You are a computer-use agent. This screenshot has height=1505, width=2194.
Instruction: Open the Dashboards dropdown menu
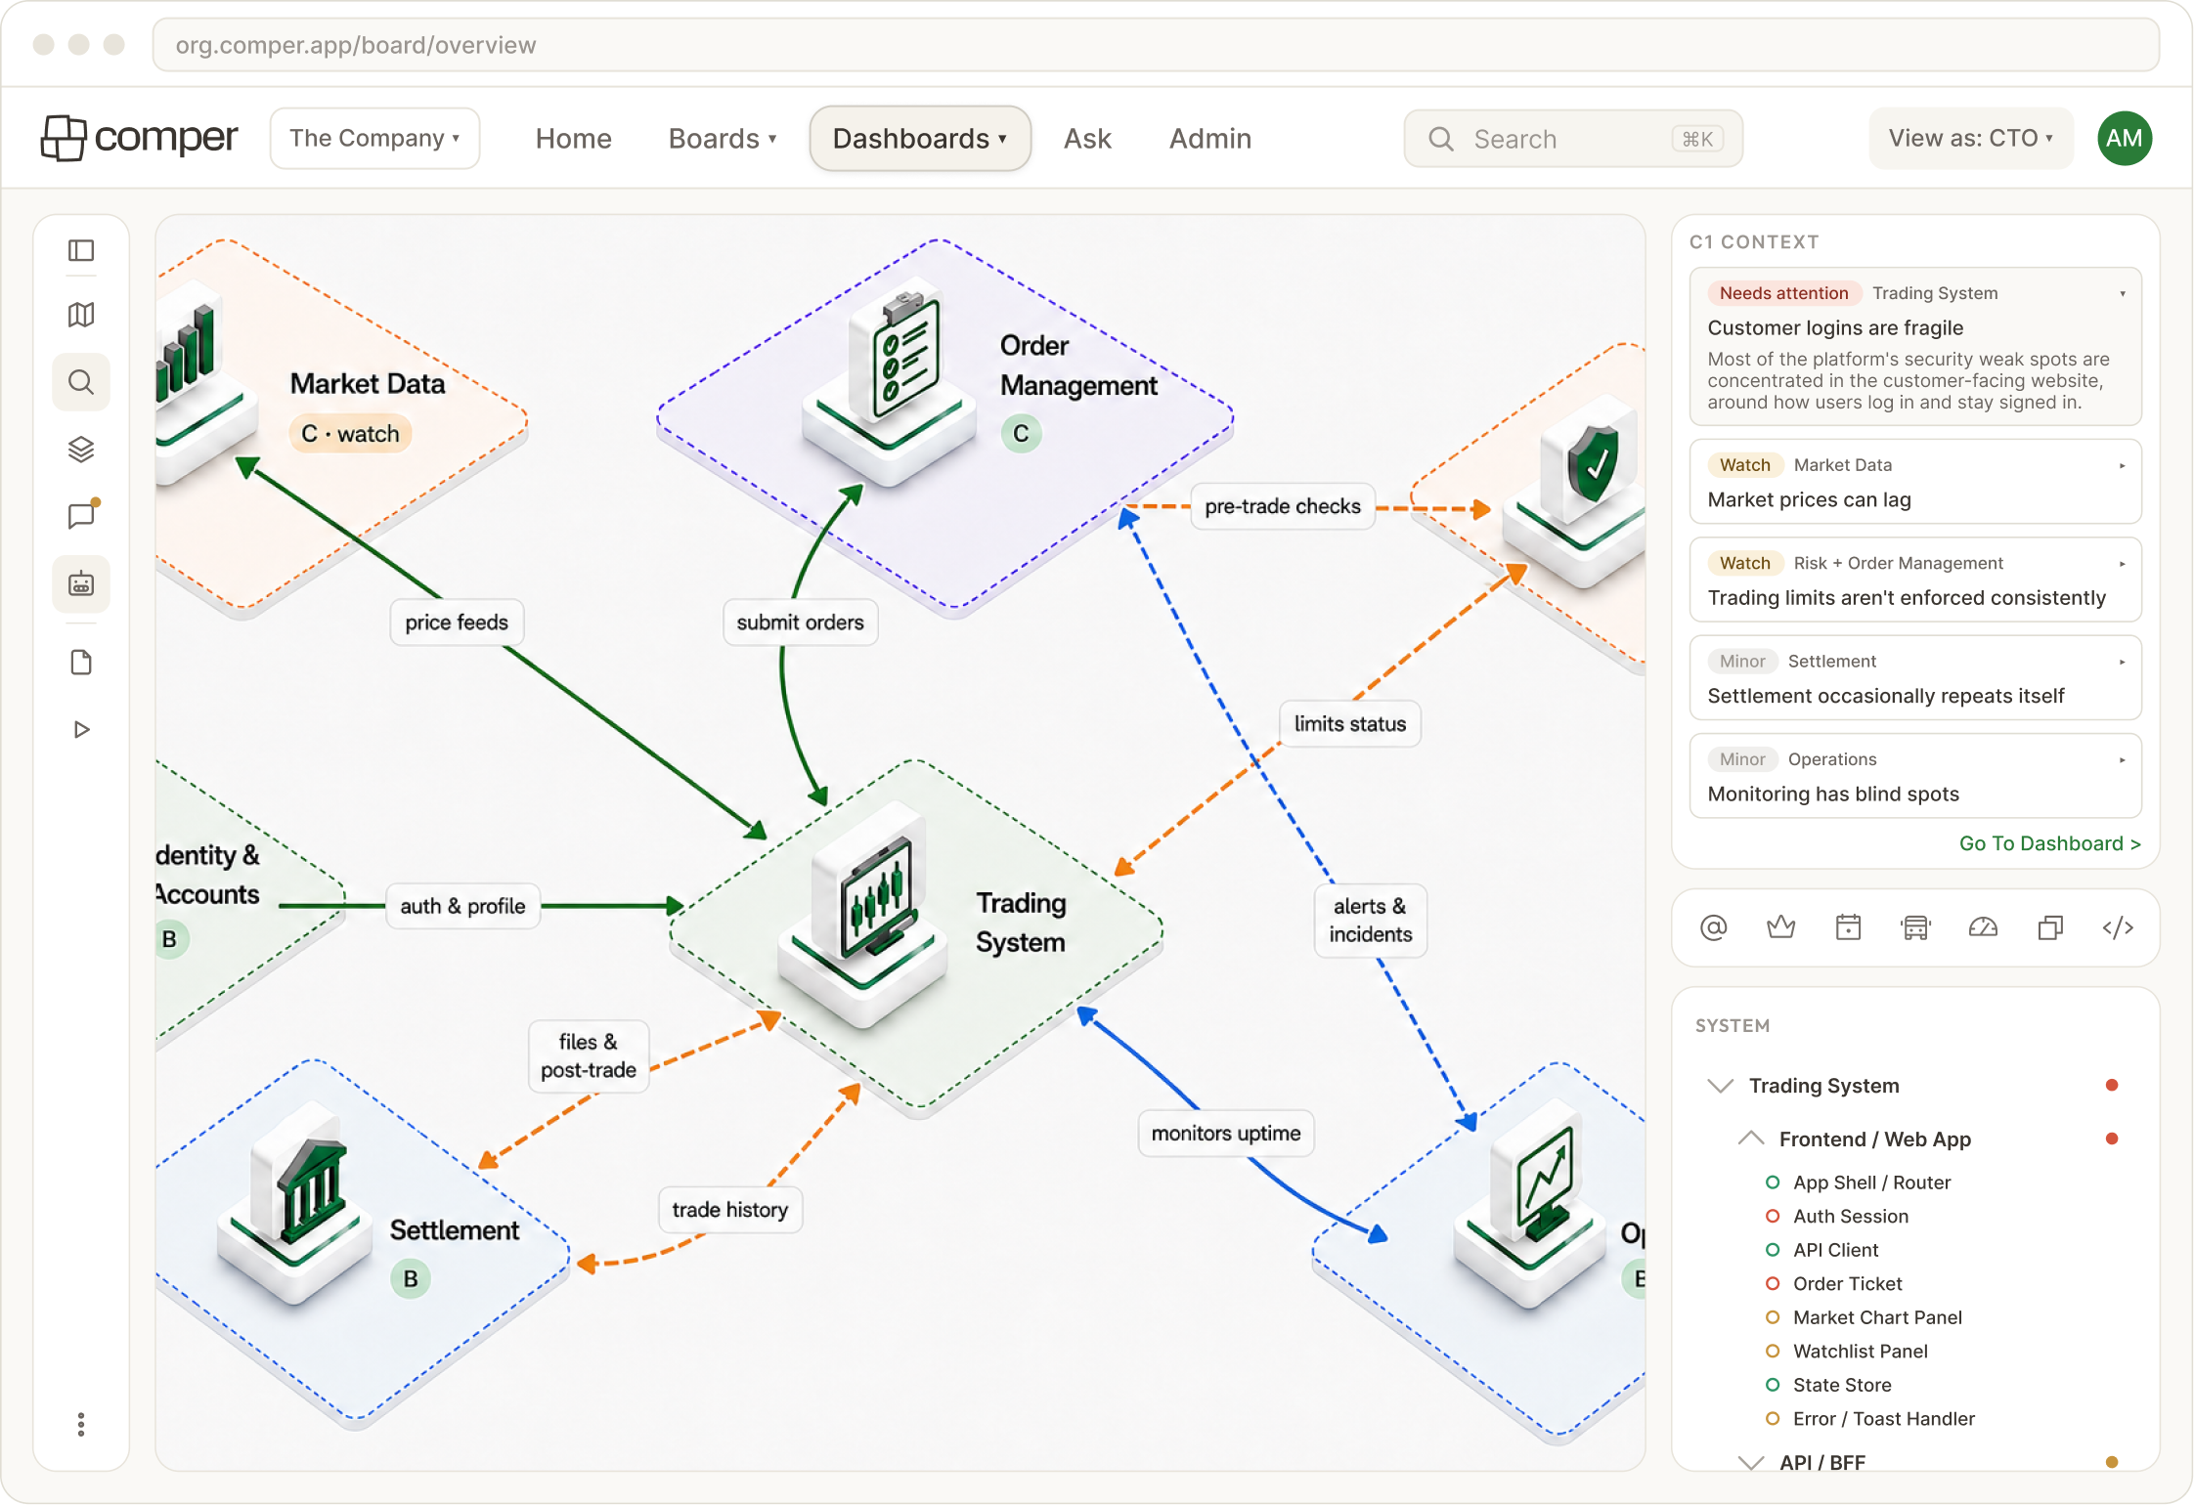(x=920, y=138)
